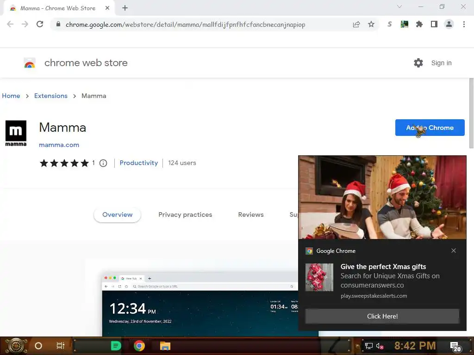Switch to Privacy practices tab
The image size is (474, 355).
coord(185,214)
